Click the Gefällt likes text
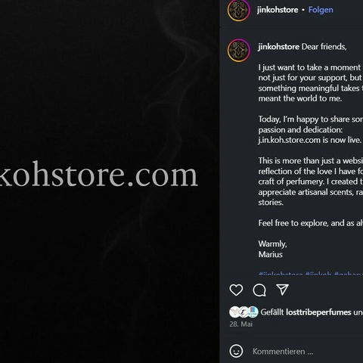The width and height of the screenshot is (363, 363). click(x=272, y=312)
